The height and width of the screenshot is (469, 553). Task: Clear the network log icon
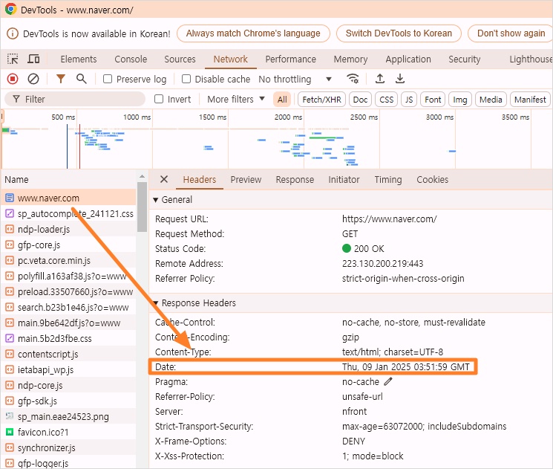33,79
